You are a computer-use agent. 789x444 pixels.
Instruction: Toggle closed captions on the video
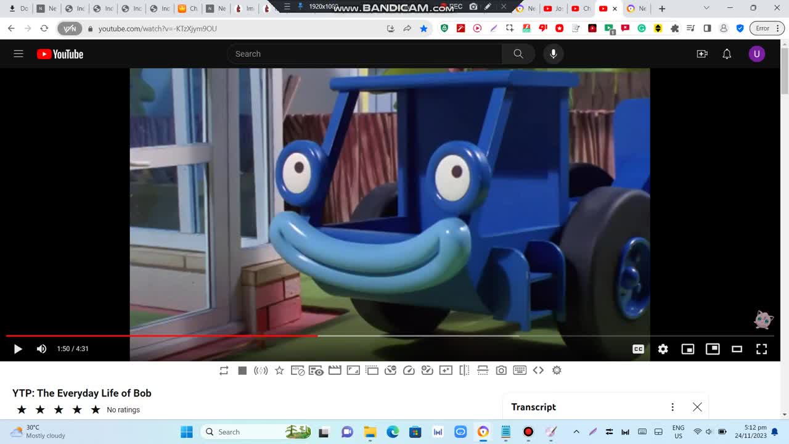pyautogui.click(x=638, y=349)
